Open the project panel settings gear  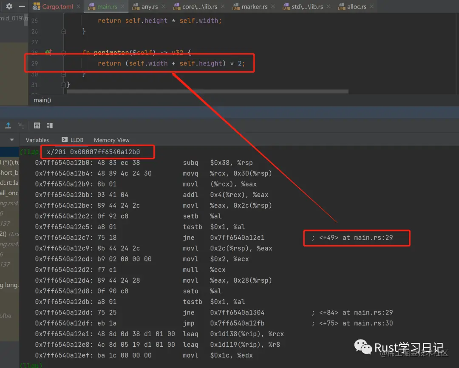click(9, 6)
